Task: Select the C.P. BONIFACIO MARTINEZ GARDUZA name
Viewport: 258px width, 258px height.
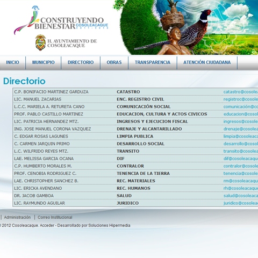Action: (51, 92)
